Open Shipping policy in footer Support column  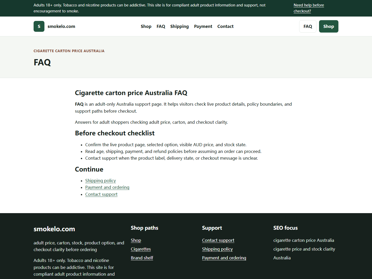pyautogui.click(x=217, y=249)
